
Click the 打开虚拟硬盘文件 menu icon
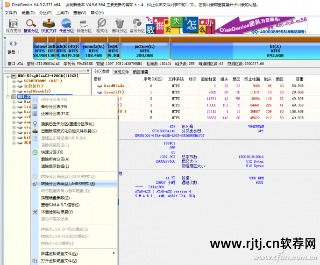pos(35,261)
